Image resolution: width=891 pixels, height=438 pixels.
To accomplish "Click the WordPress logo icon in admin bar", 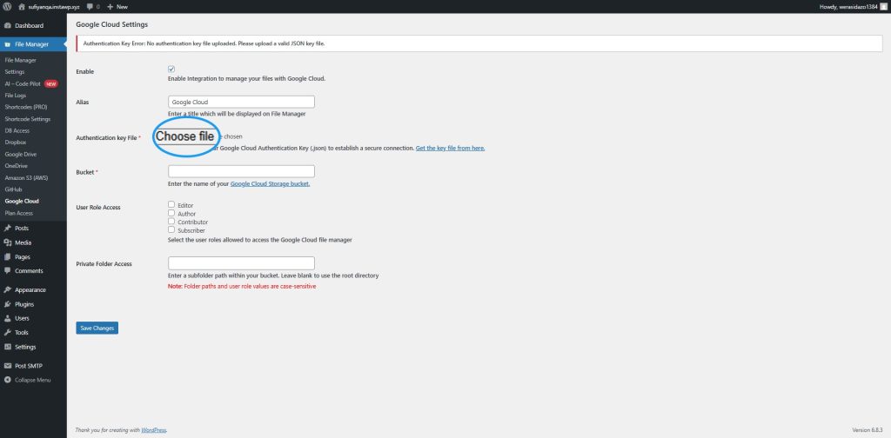I will click(x=7, y=6).
